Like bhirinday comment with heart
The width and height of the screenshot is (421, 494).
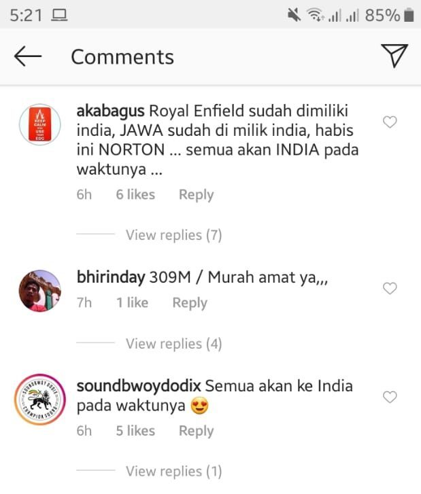tap(390, 288)
